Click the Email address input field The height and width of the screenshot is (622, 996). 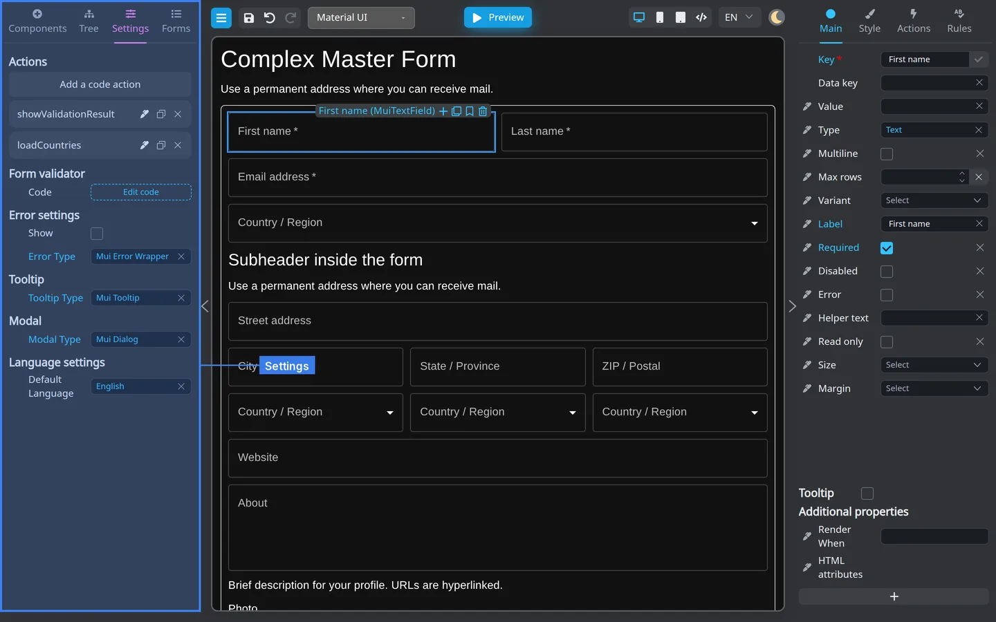(x=498, y=178)
